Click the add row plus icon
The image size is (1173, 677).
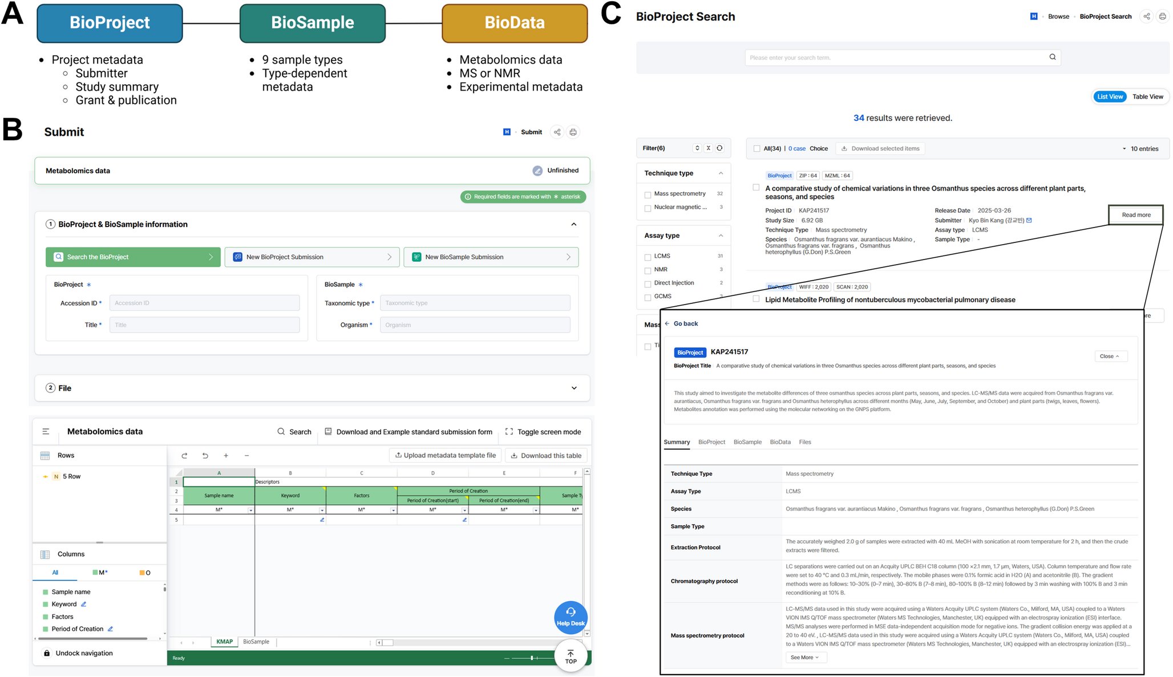(x=226, y=455)
